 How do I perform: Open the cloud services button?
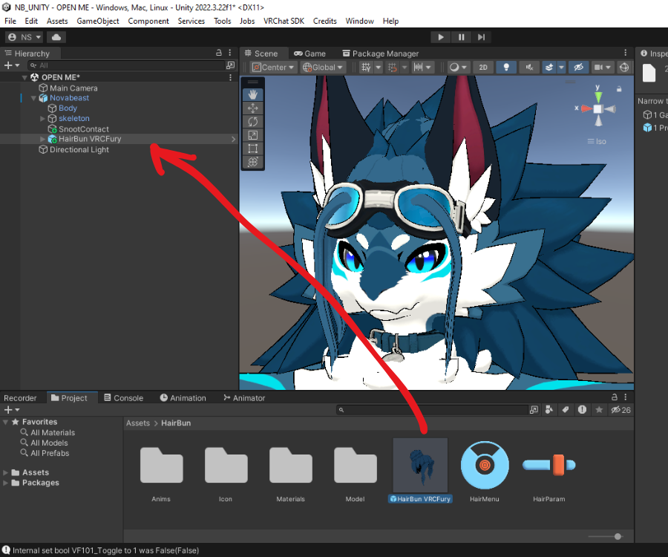tap(56, 37)
